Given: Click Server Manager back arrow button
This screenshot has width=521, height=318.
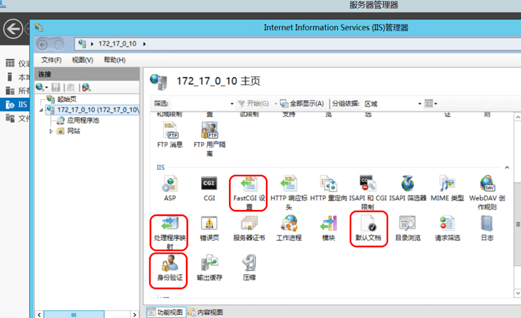Looking at the screenshot, I should pyautogui.click(x=13, y=29).
